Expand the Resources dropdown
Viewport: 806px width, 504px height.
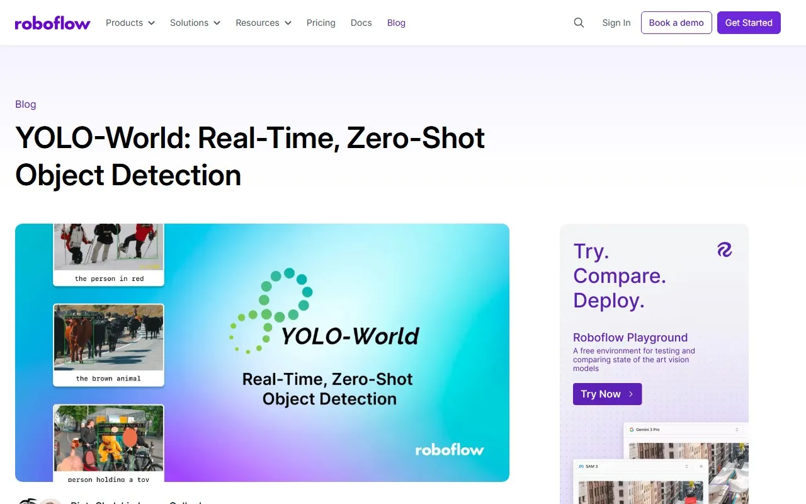pos(263,23)
